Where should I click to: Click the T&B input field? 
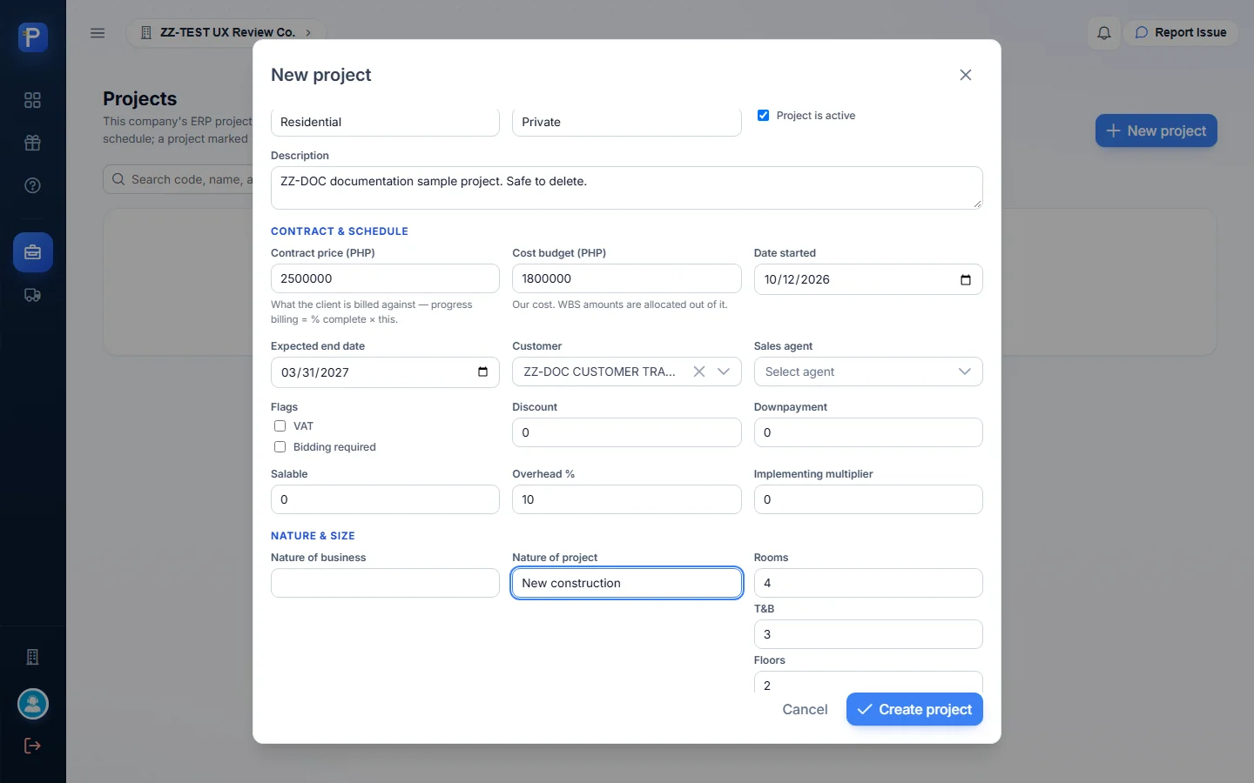click(x=868, y=634)
